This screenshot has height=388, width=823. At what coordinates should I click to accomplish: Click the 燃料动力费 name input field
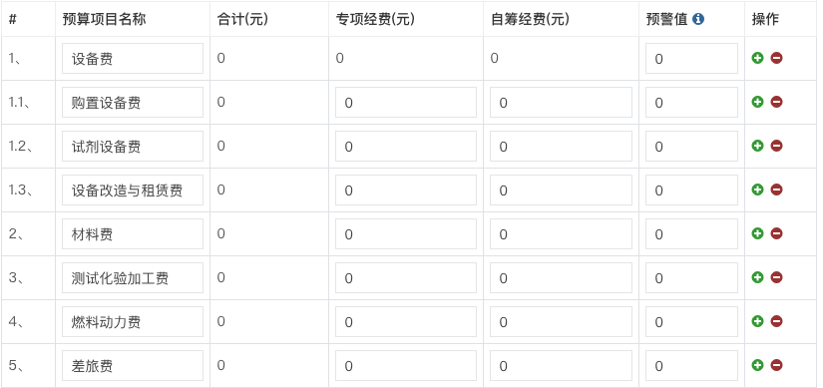coord(133,322)
